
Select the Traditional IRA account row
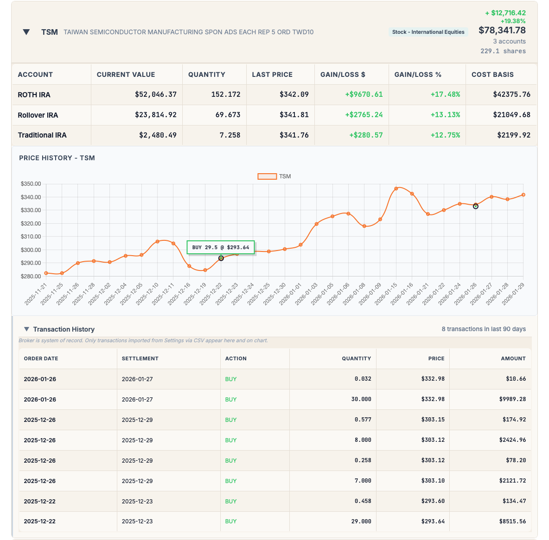[42, 135]
